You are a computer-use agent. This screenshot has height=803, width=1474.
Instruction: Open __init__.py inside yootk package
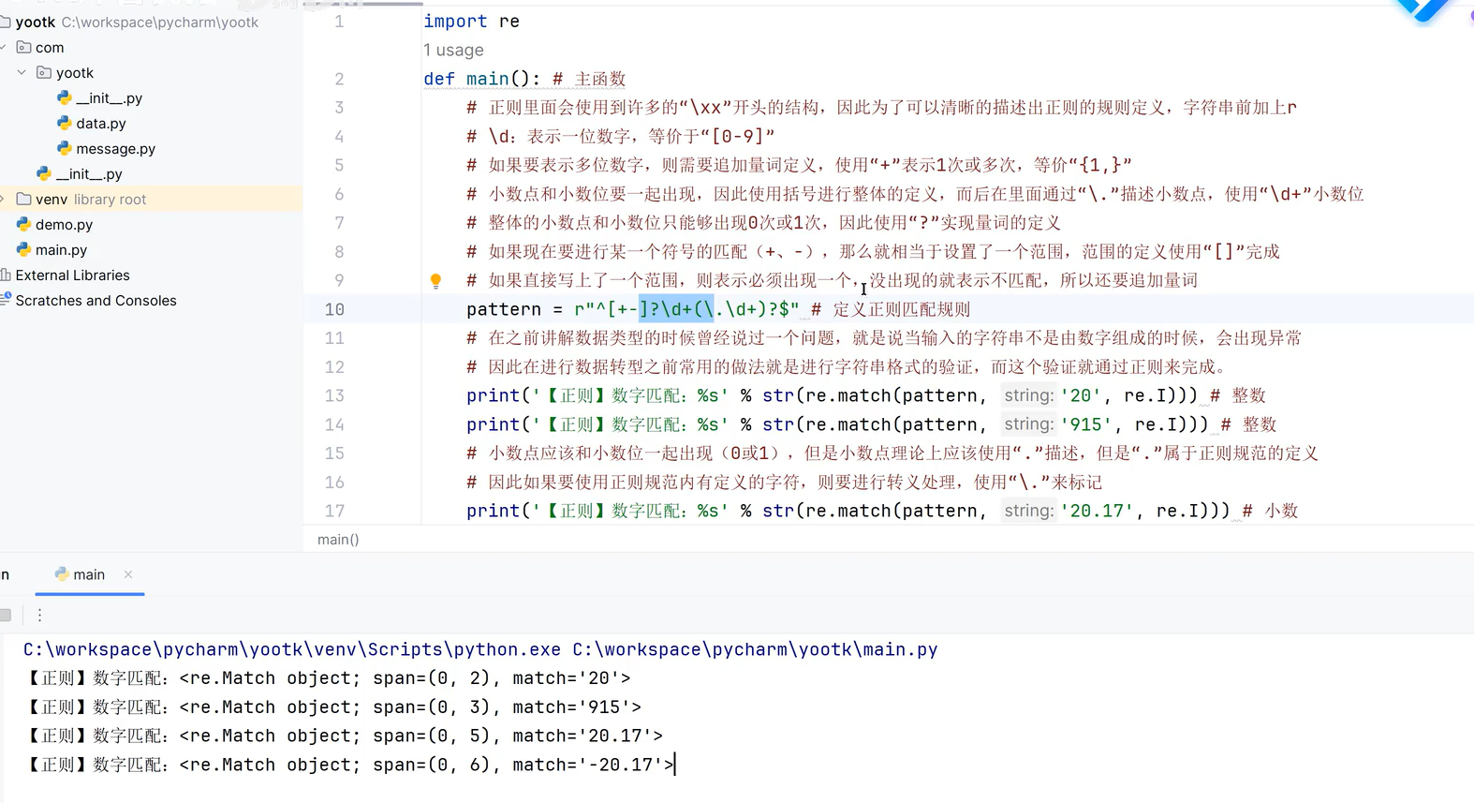(x=109, y=98)
